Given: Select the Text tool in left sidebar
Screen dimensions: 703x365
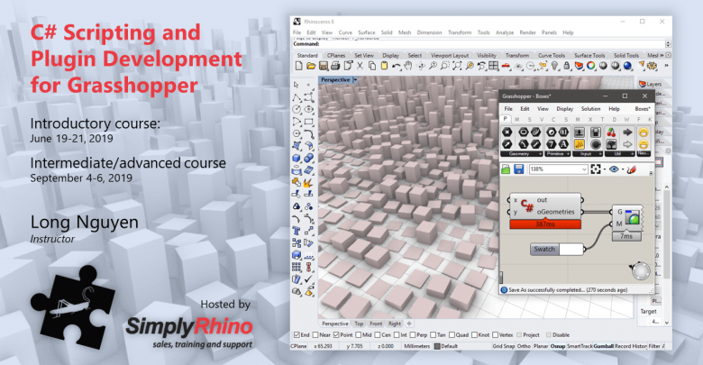Looking at the screenshot, I should click(x=297, y=231).
